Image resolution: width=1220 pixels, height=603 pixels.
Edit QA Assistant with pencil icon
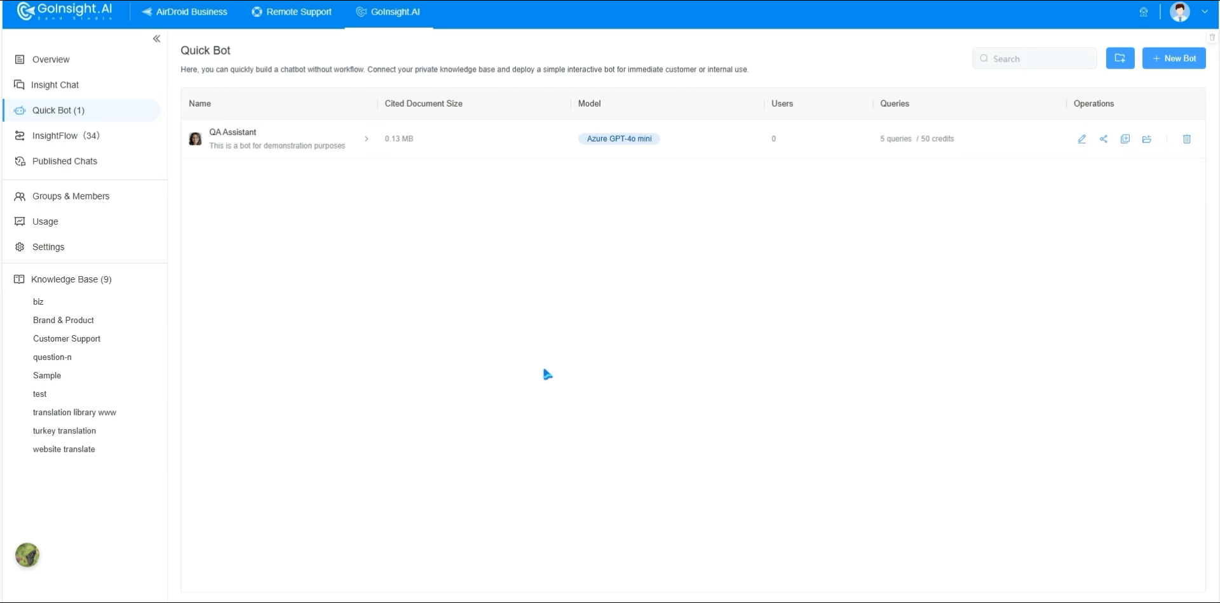point(1082,139)
